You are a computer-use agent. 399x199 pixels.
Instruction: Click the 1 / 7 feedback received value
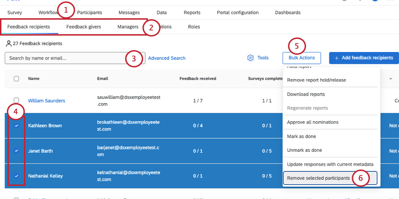[x=198, y=101]
